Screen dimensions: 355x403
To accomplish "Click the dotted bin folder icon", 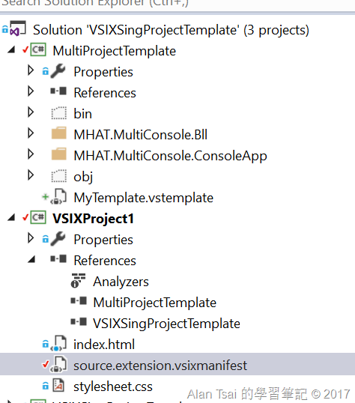I will click(59, 113).
